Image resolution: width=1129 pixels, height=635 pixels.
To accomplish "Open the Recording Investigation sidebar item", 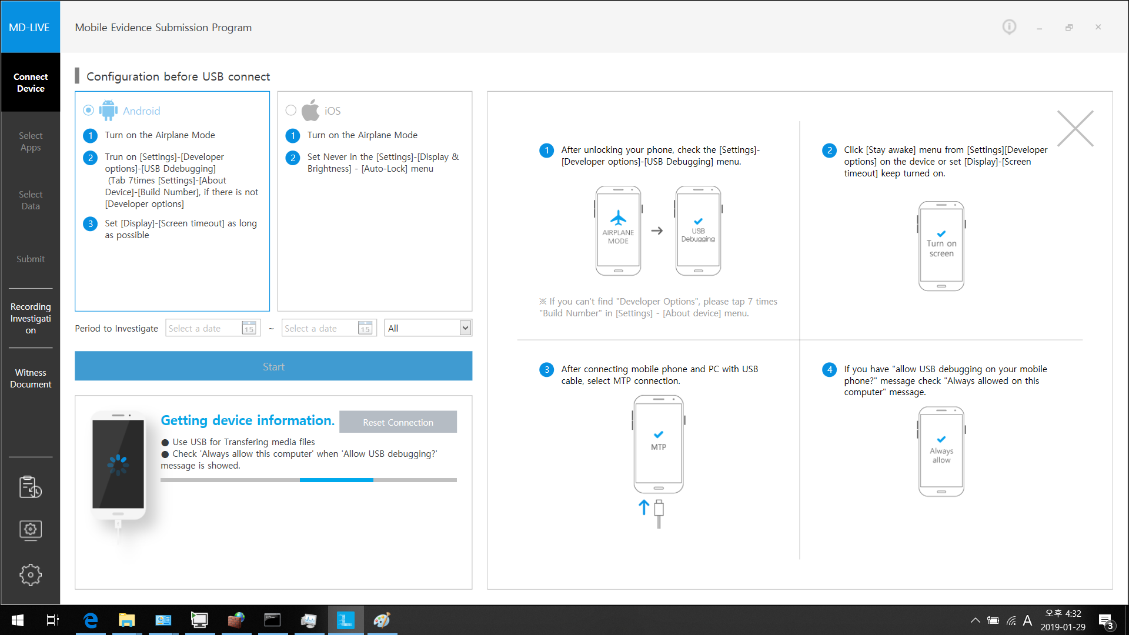I will point(31,318).
